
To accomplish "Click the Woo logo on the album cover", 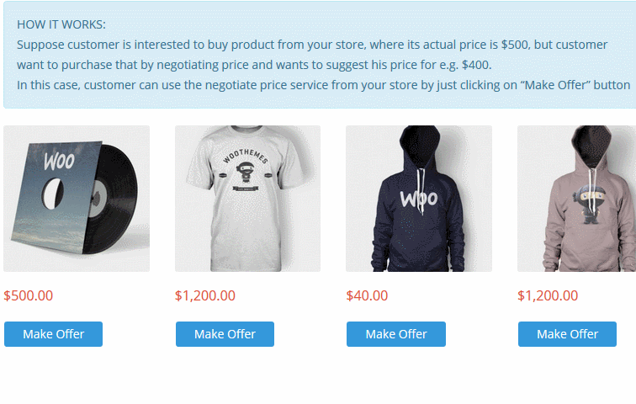I will click(59, 161).
